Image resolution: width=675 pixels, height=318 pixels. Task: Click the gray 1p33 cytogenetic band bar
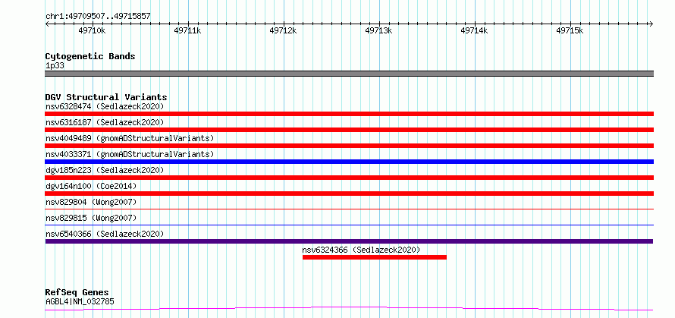click(349, 74)
